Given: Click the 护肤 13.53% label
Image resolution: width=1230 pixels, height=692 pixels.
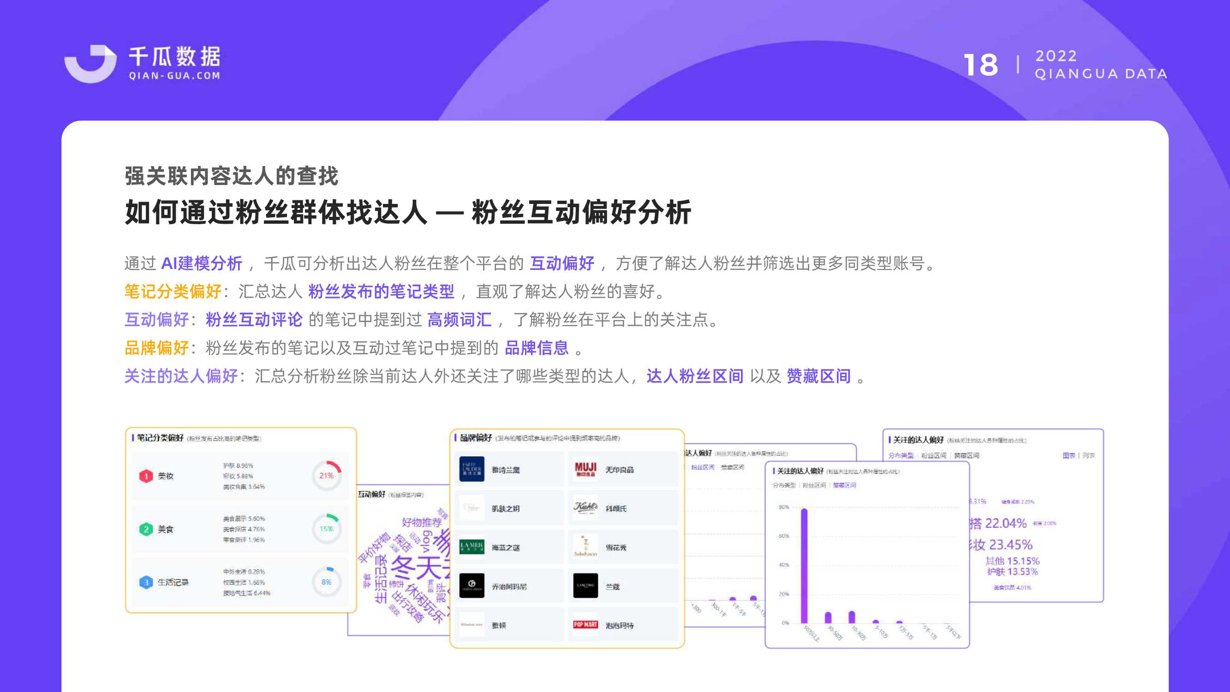Looking at the screenshot, I should (1012, 572).
